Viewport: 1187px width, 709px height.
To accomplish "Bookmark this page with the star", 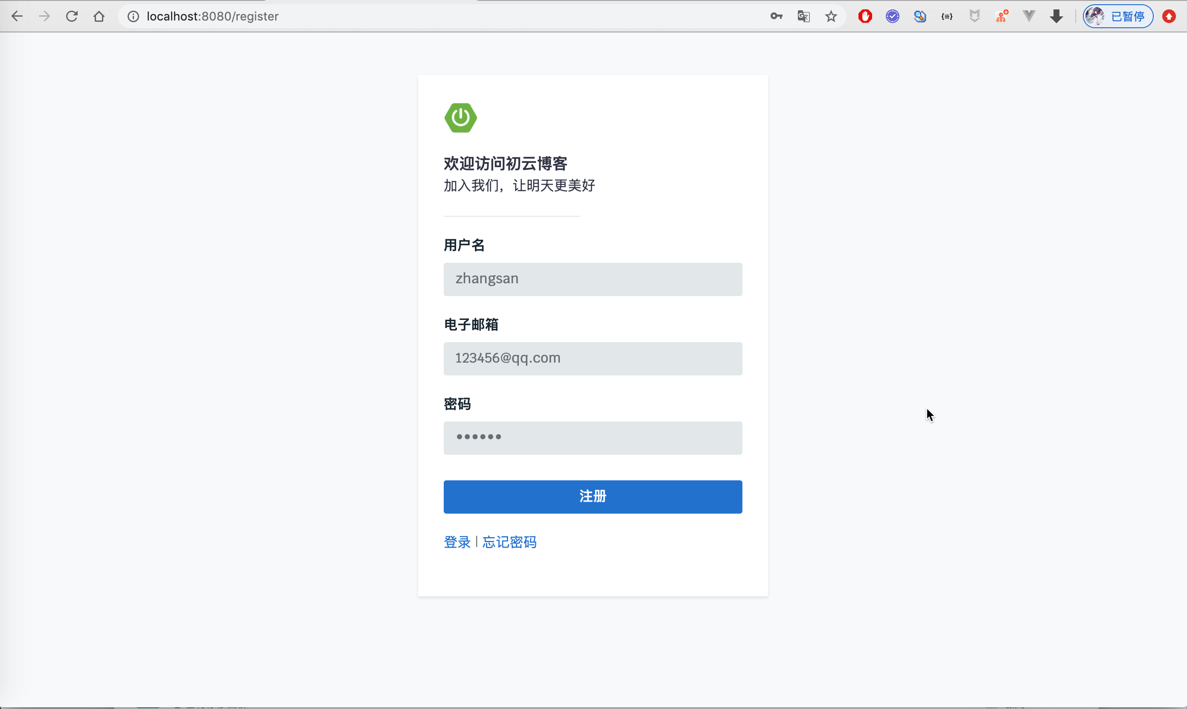I will (x=831, y=16).
